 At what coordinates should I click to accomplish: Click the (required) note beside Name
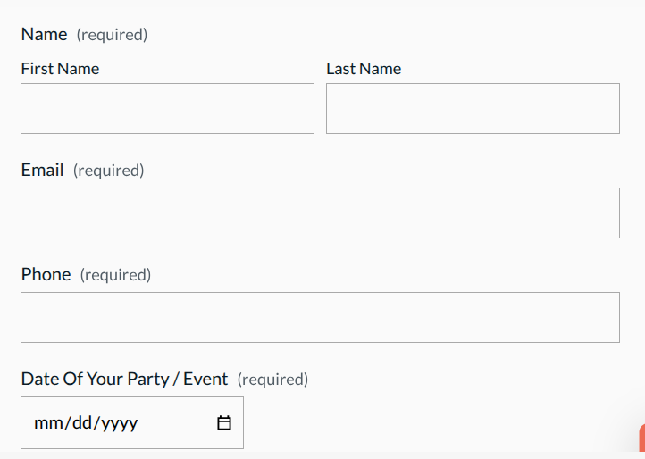click(112, 35)
